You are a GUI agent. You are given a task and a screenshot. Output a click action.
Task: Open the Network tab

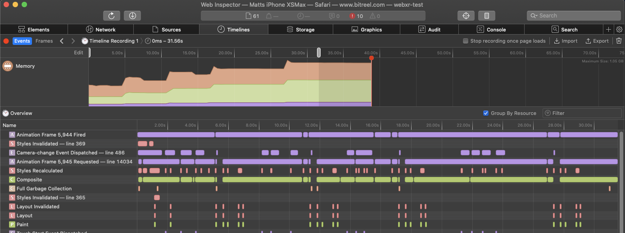tap(101, 30)
